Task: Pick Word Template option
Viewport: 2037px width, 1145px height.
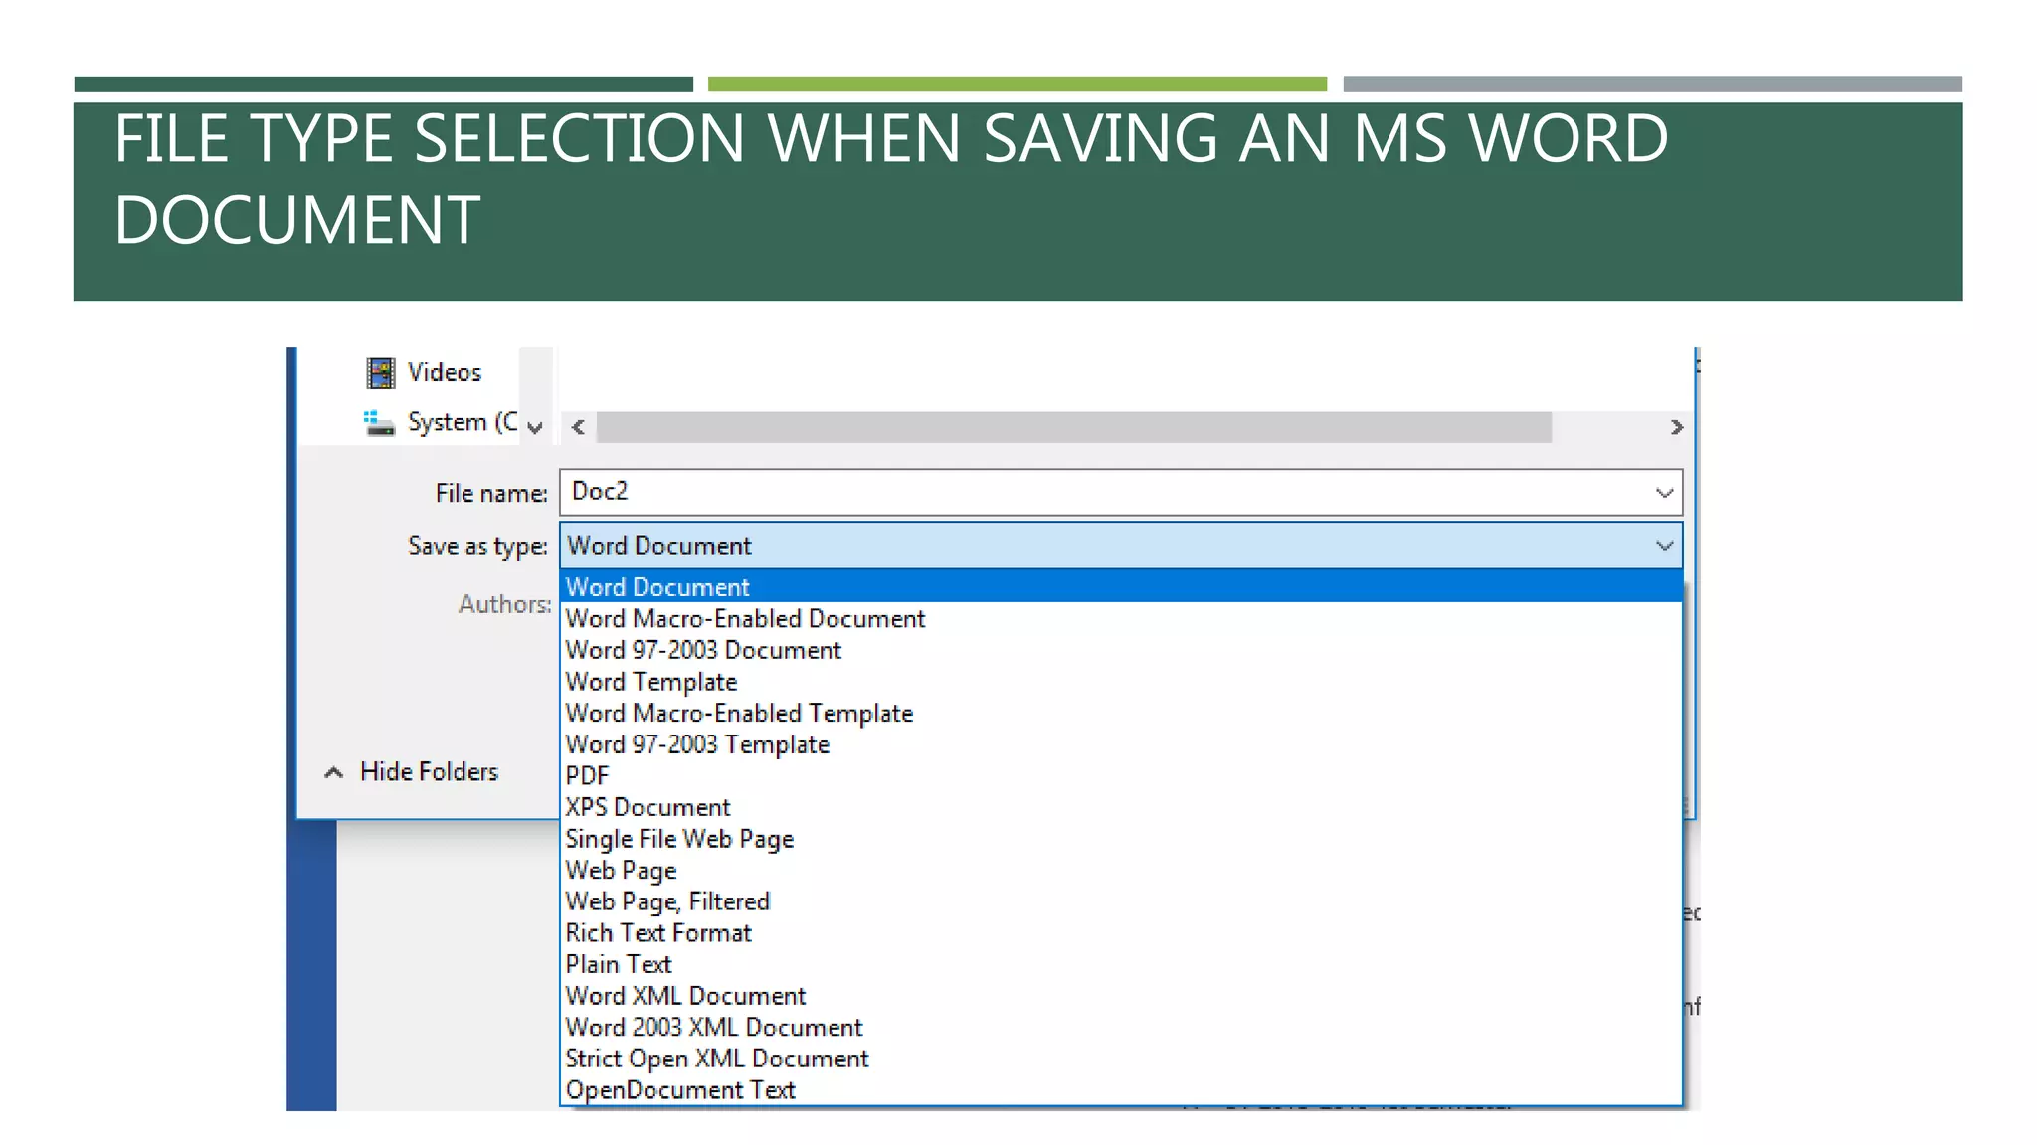Action: point(1121,681)
